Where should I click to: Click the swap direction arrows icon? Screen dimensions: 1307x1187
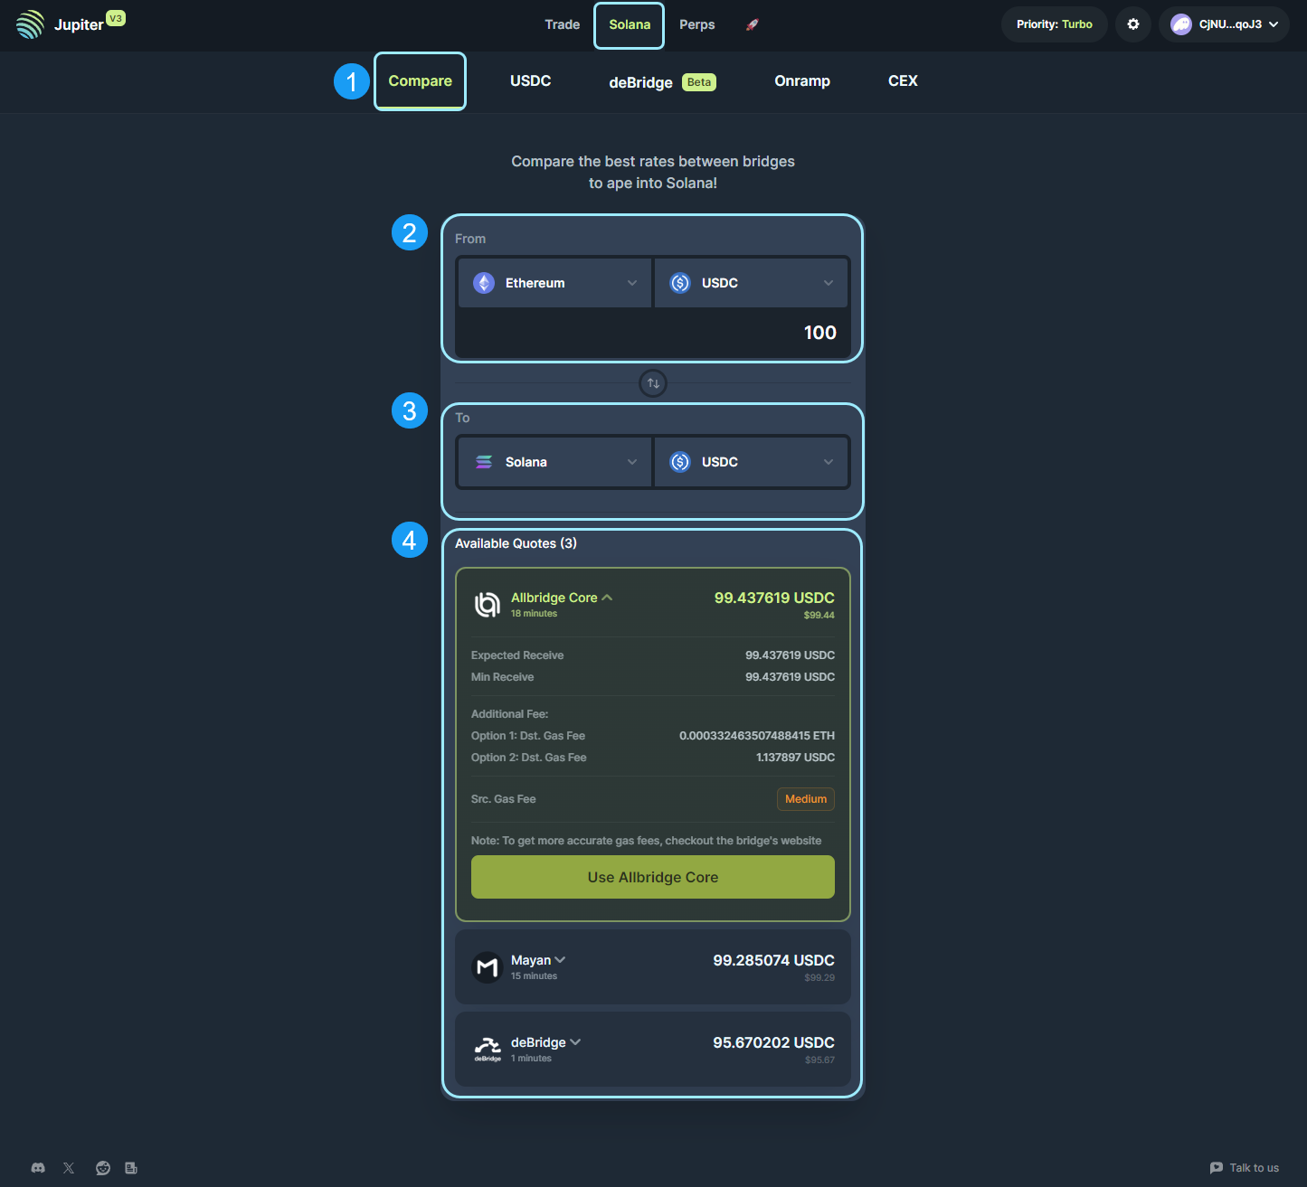coord(653,383)
